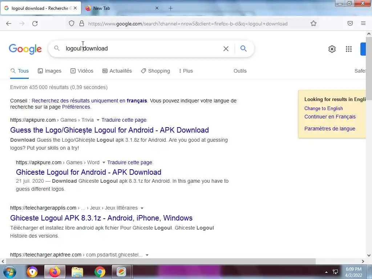
Task: Open the Firefox hamburger menu
Action: (x=363, y=23)
